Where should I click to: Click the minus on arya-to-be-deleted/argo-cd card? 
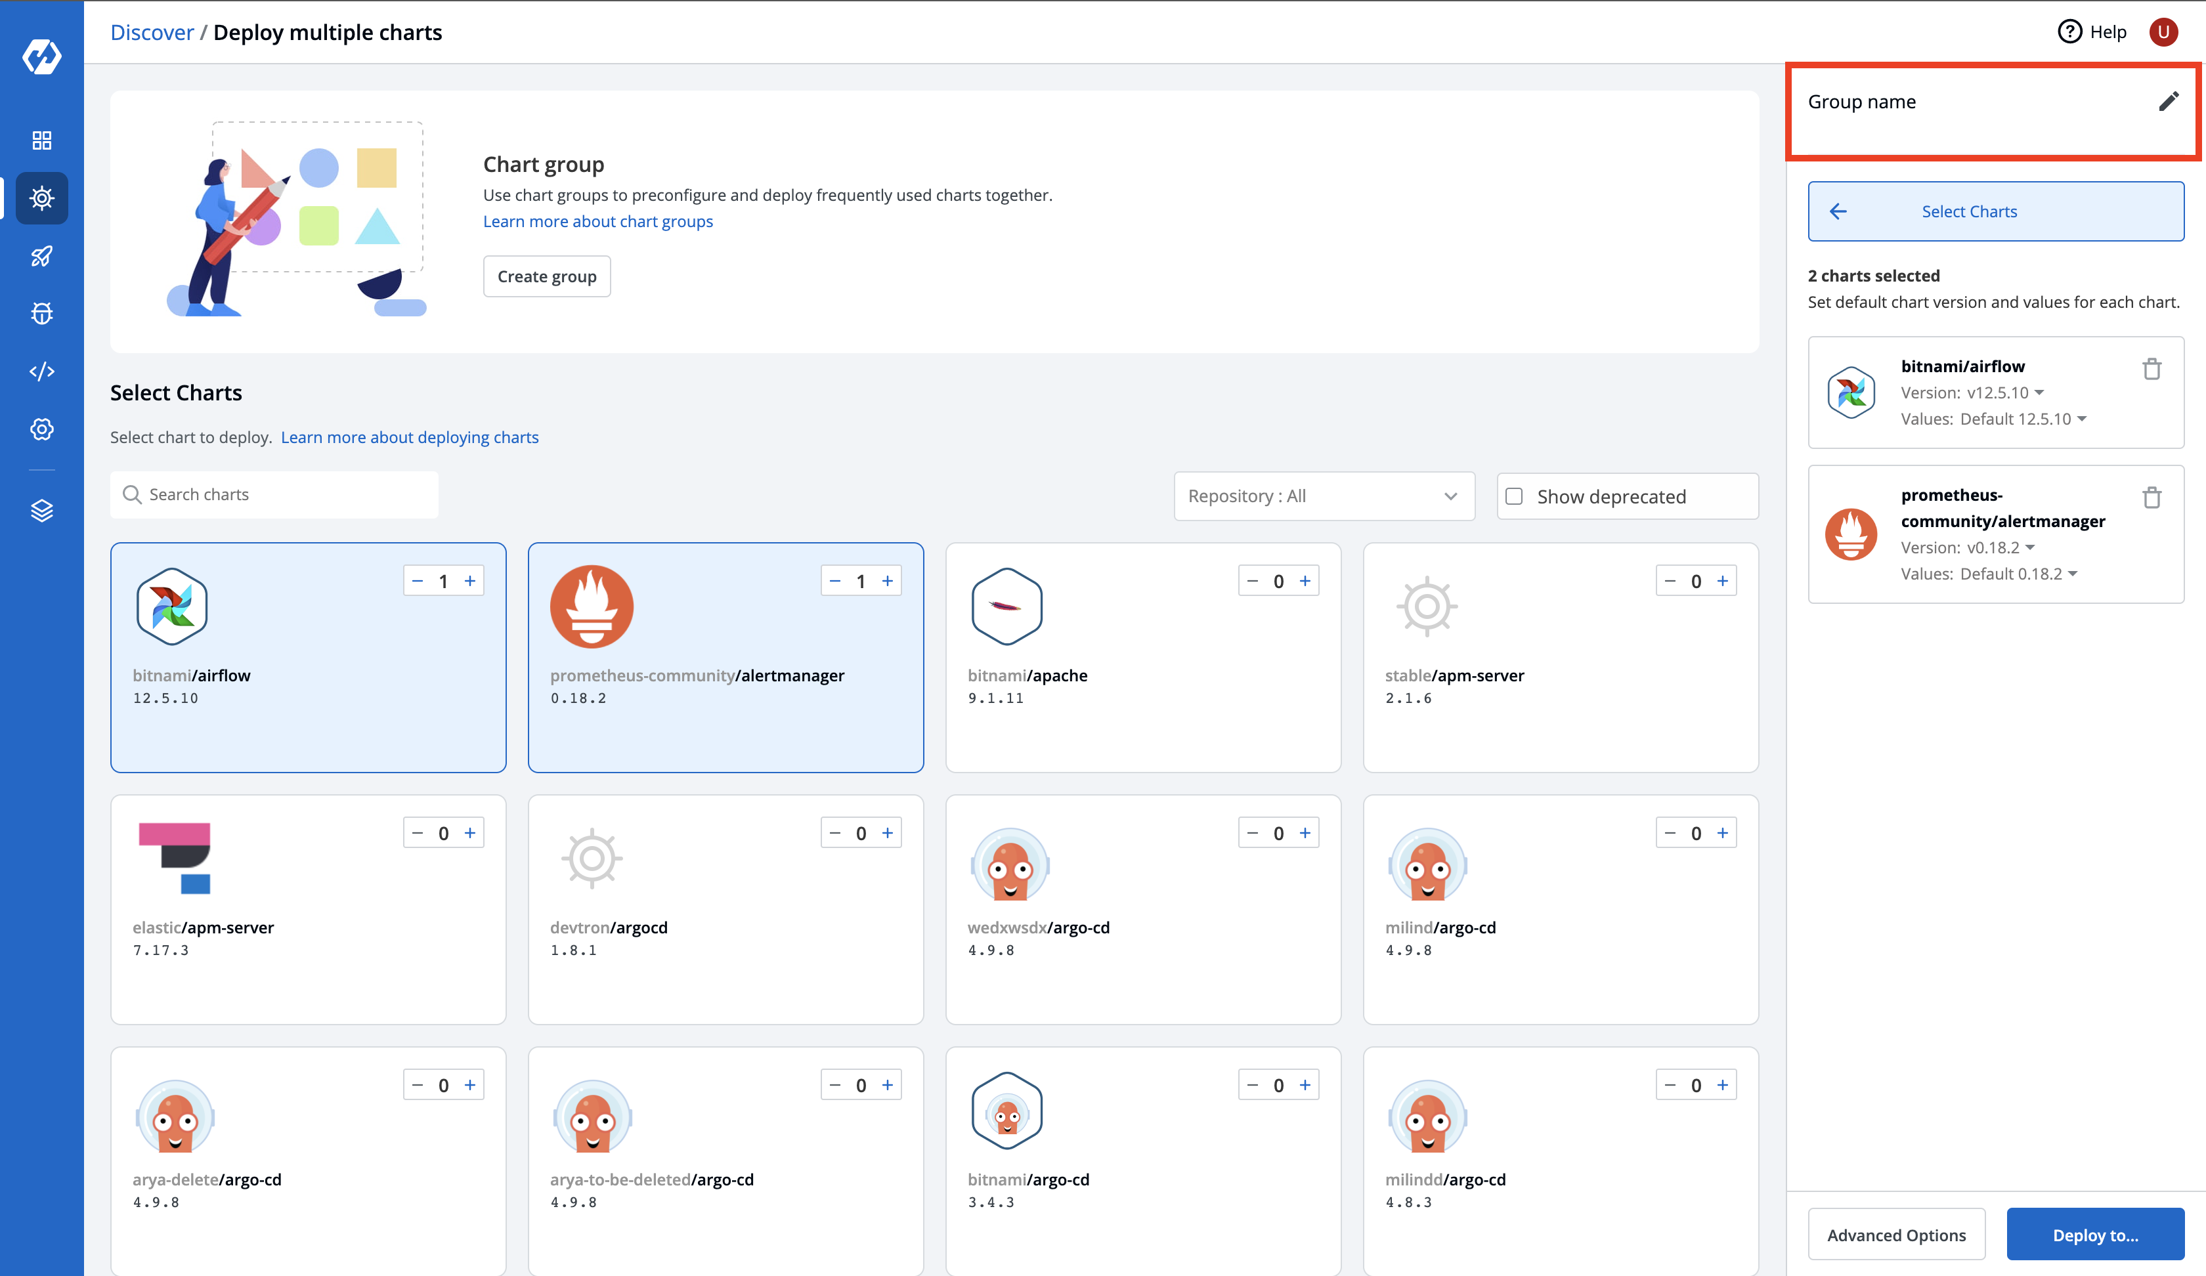(x=835, y=1085)
